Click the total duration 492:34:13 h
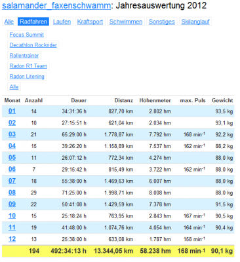Image resolution: width=240 pixels, height=262 pixels. coord(69,251)
